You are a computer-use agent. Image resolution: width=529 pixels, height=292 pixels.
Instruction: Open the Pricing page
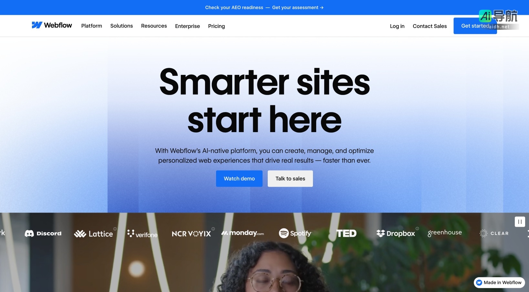pyautogui.click(x=216, y=26)
